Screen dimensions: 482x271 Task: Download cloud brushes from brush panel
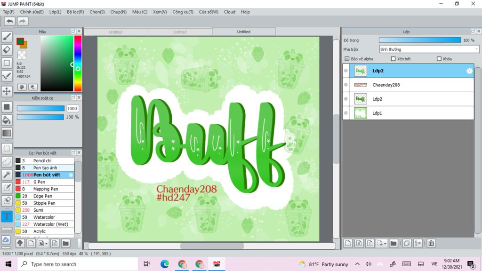20,243
